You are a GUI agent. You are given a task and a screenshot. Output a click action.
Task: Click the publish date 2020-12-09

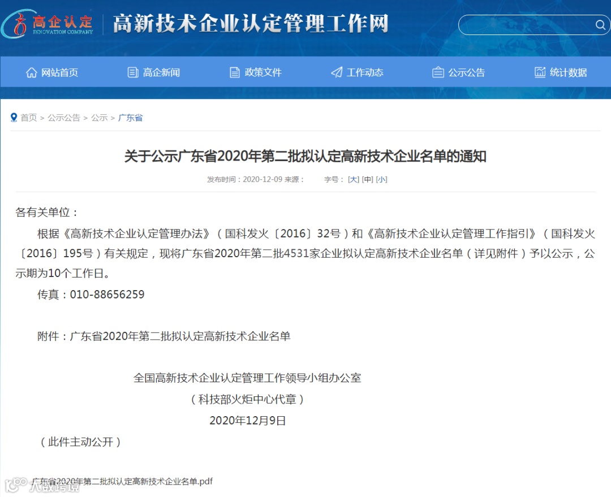(x=263, y=179)
